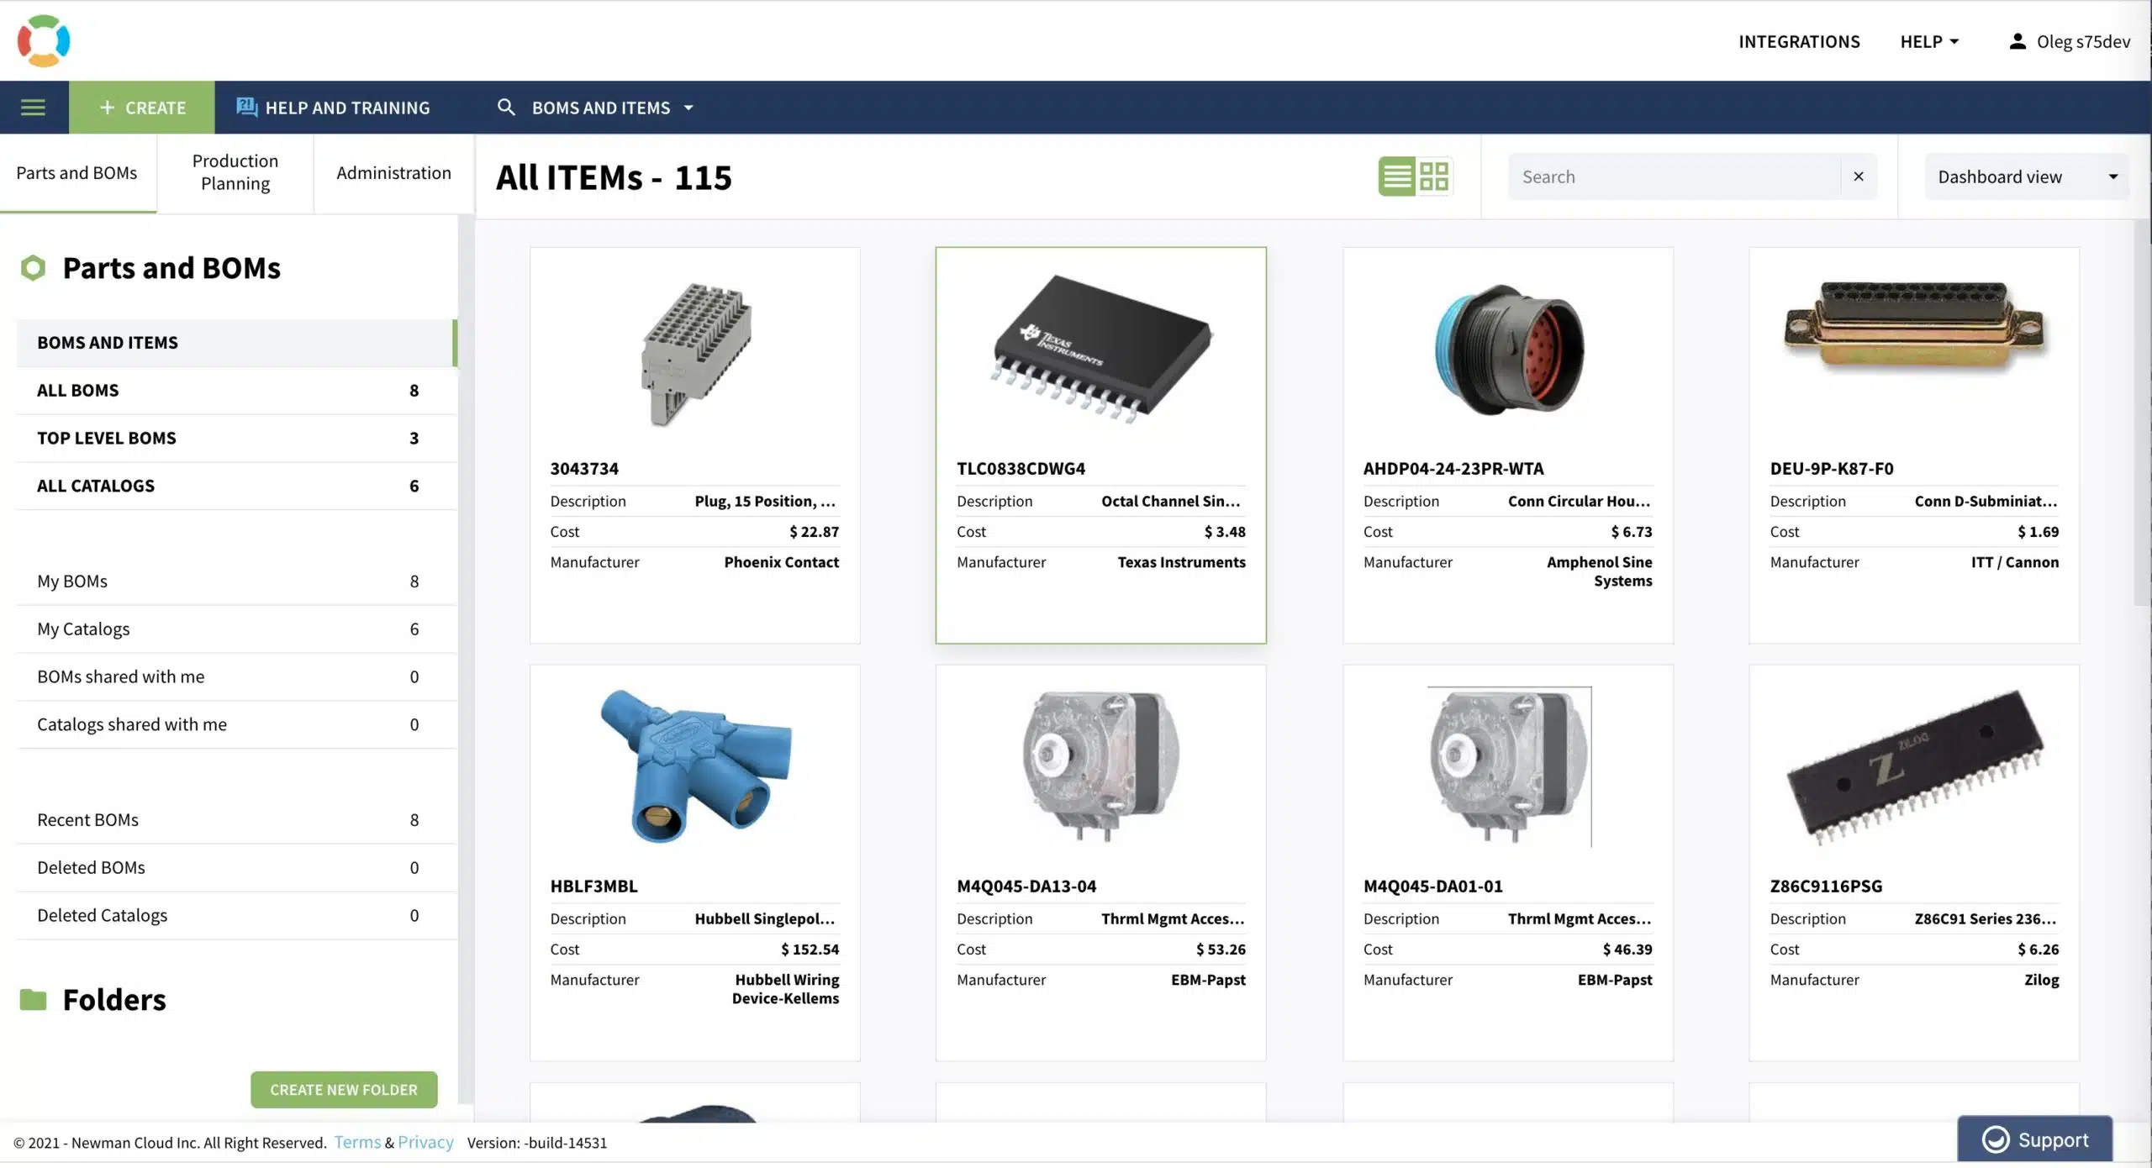Click the $ 152.54 cost value
The width and height of the screenshot is (2152, 1168).
(x=810, y=950)
